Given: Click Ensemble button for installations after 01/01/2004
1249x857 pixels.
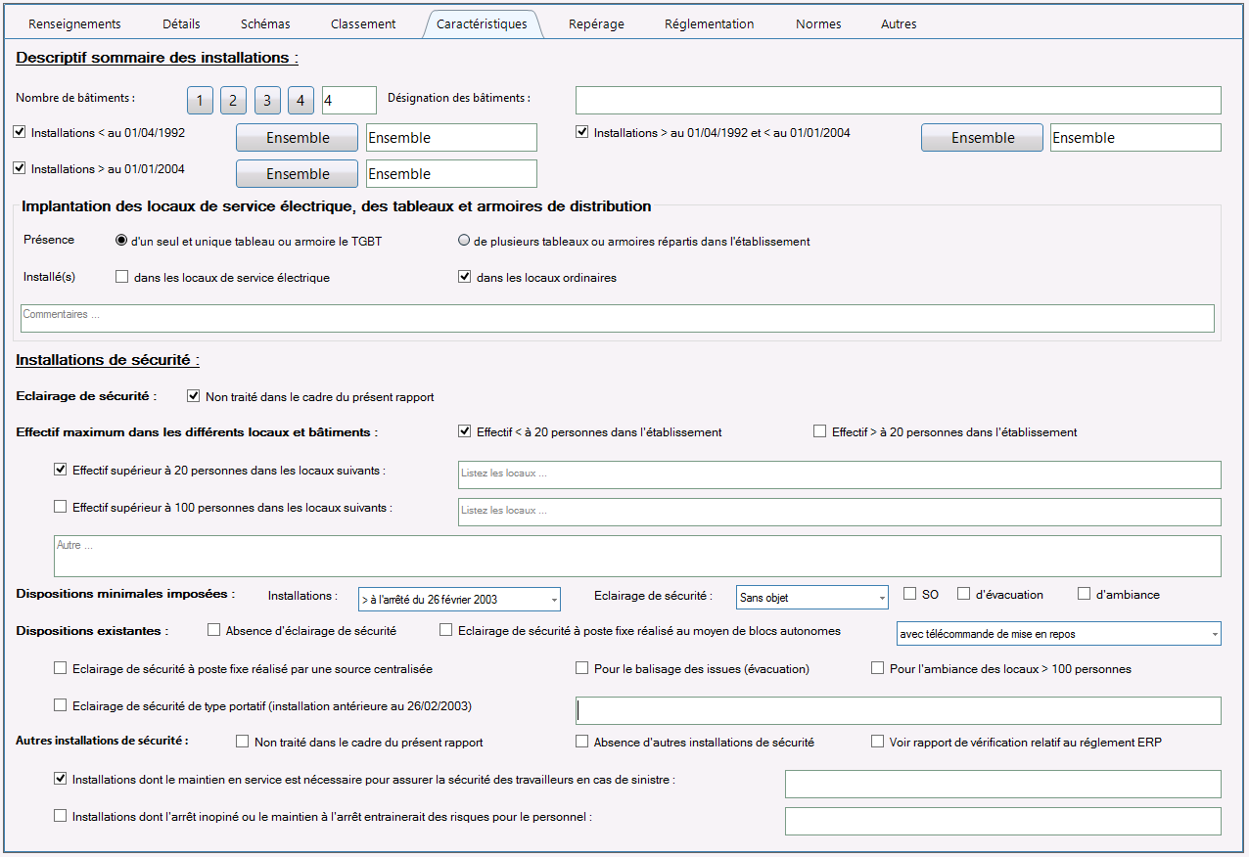Looking at the screenshot, I should pyautogui.click(x=298, y=174).
